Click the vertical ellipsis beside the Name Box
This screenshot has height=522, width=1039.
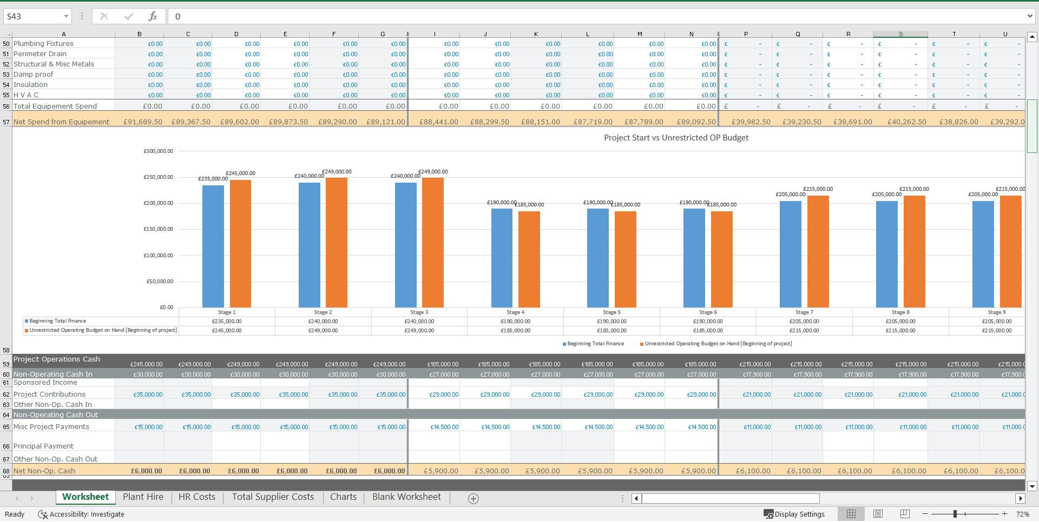pyautogui.click(x=82, y=16)
